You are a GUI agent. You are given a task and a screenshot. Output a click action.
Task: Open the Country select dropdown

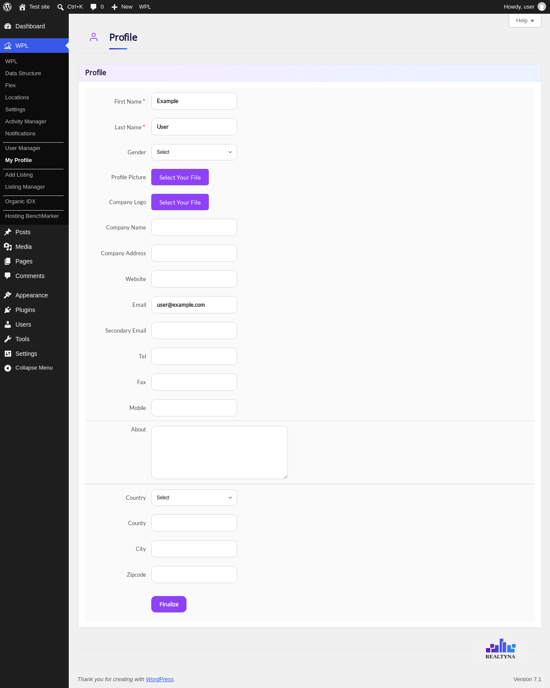click(194, 498)
